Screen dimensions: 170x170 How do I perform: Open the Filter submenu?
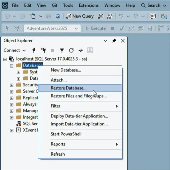coord(80,106)
